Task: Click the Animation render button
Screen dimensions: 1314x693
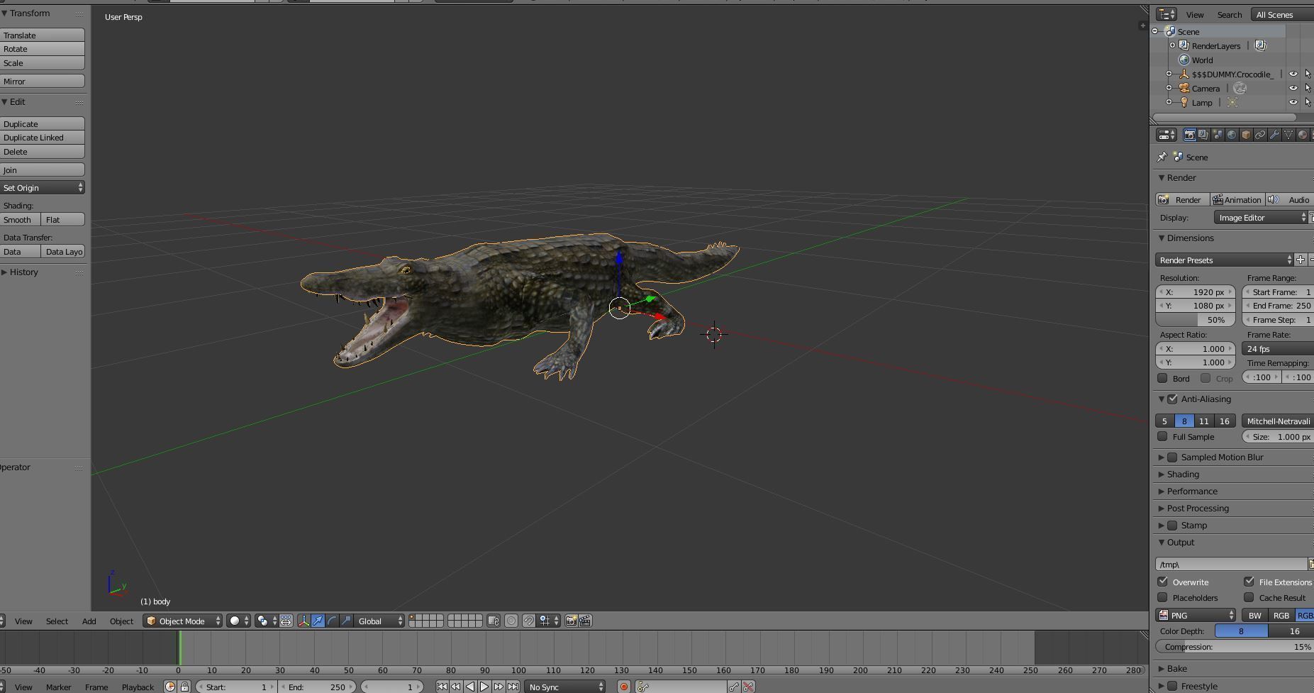Action: (1237, 199)
